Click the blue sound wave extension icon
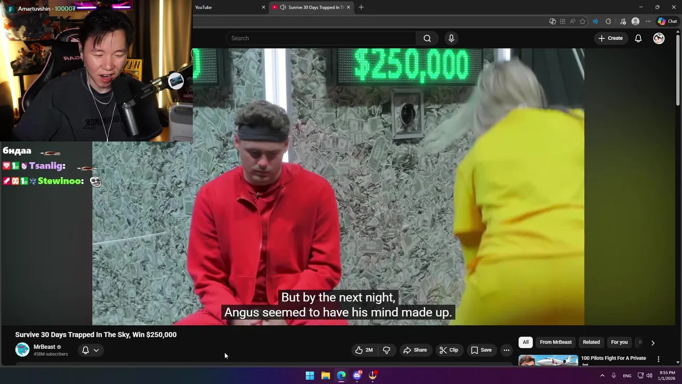The image size is (682, 384). click(x=595, y=21)
